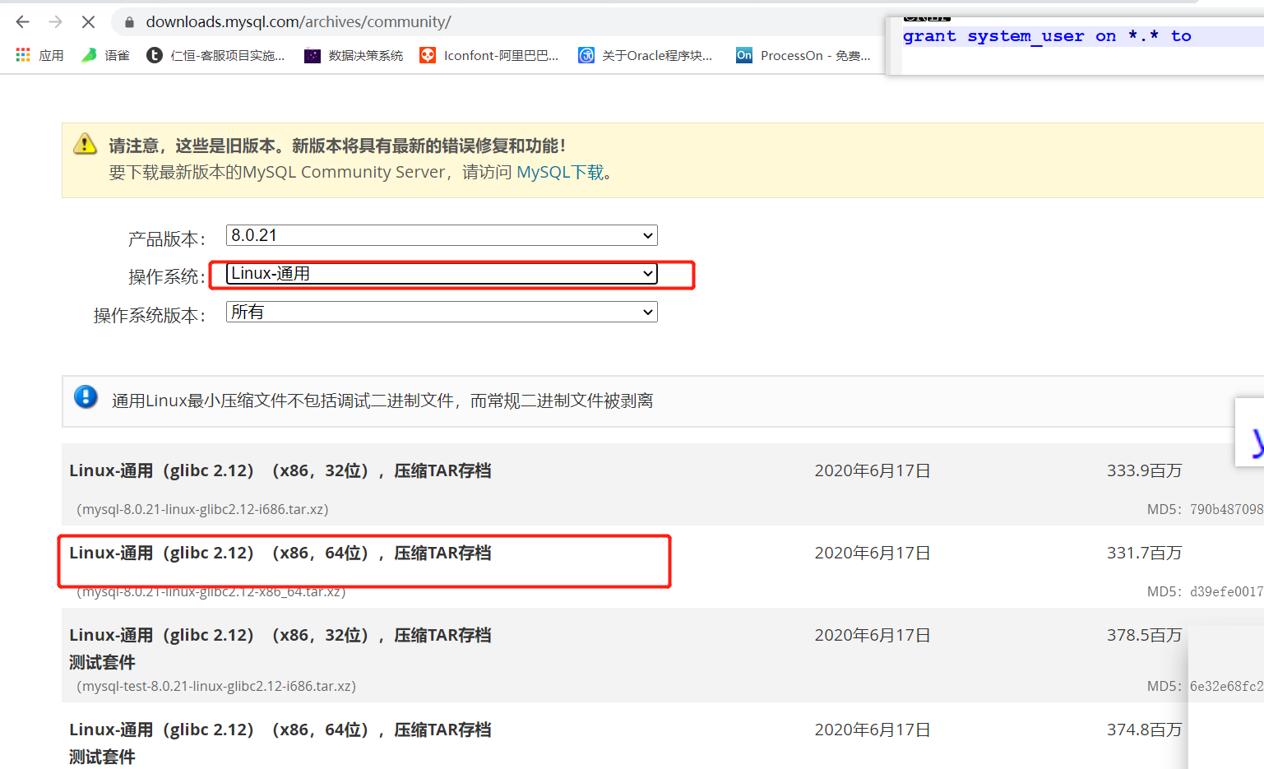
Task: Open the 数据决策系统 bookmark
Action: click(354, 55)
